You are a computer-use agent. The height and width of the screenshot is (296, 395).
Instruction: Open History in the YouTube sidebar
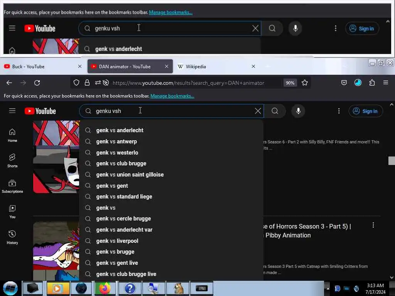(x=12, y=237)
